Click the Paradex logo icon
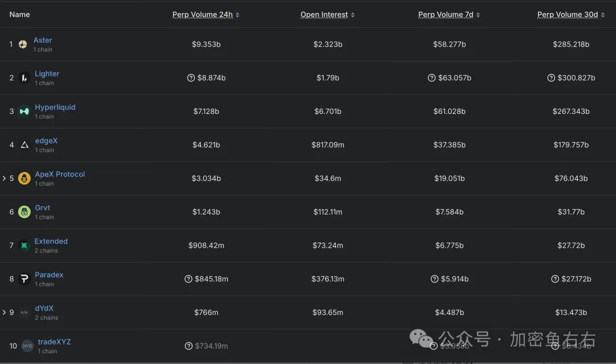 (x=24, y=279)
